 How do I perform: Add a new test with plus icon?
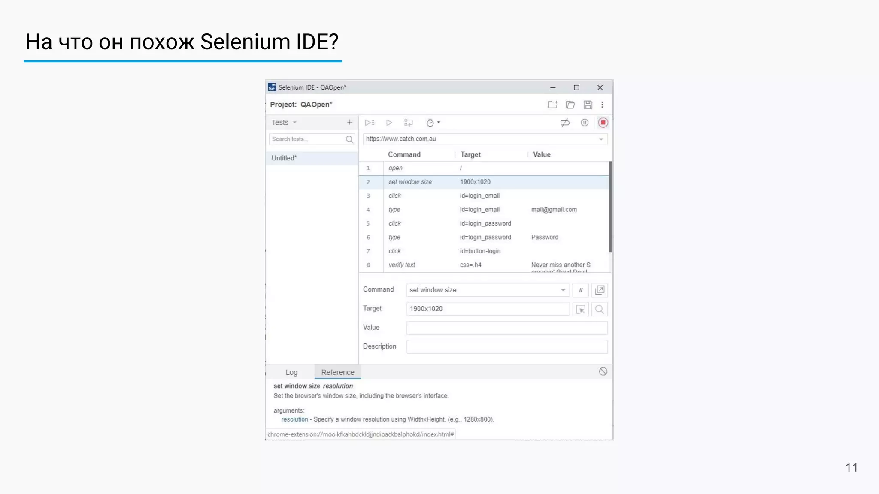[349, 123]
